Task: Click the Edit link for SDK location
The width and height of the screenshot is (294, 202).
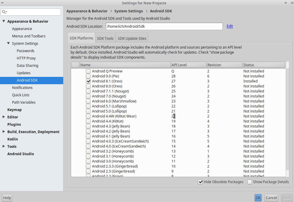Action: (x=230, y=26)
